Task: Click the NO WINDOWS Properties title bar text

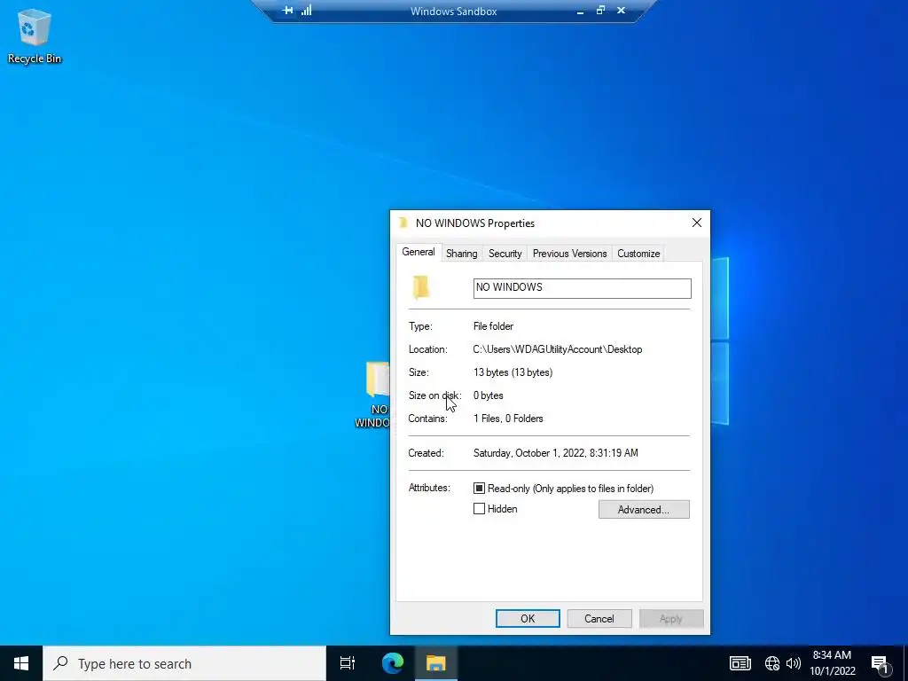Action: coord(475,223)
